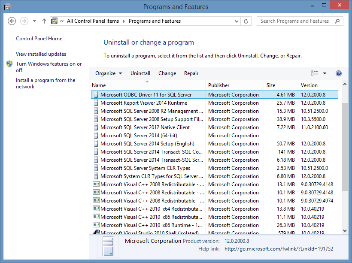Click the 141 MB size cell
The width and height of the screenshot is (352, 263).
point(286,152)
